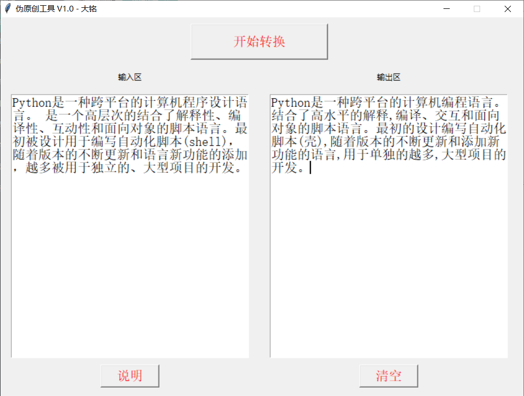The height and width of the screenshot is (396, 524).
Task: Click the feather app icon in title bar
Action: [7, 9]
